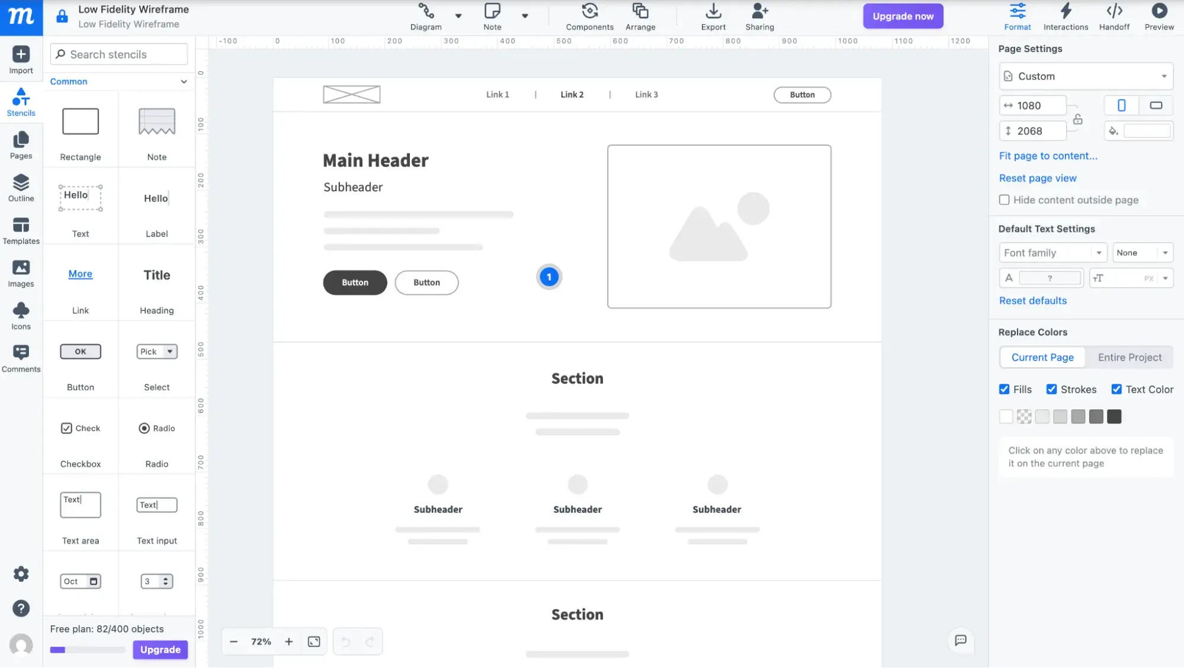Collapse the Common stencils category
Screen dimensions: 1184x668
pos(184,82)
